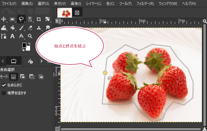Viewport: 207px width, 131px height.
Task: Click the yellow start point to close selection
Action: click(105, 73)
